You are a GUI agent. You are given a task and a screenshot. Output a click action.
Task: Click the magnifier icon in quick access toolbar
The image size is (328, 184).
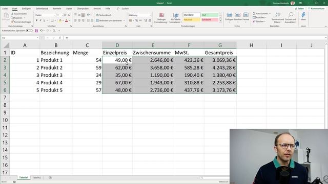click(x=54, y=31)
